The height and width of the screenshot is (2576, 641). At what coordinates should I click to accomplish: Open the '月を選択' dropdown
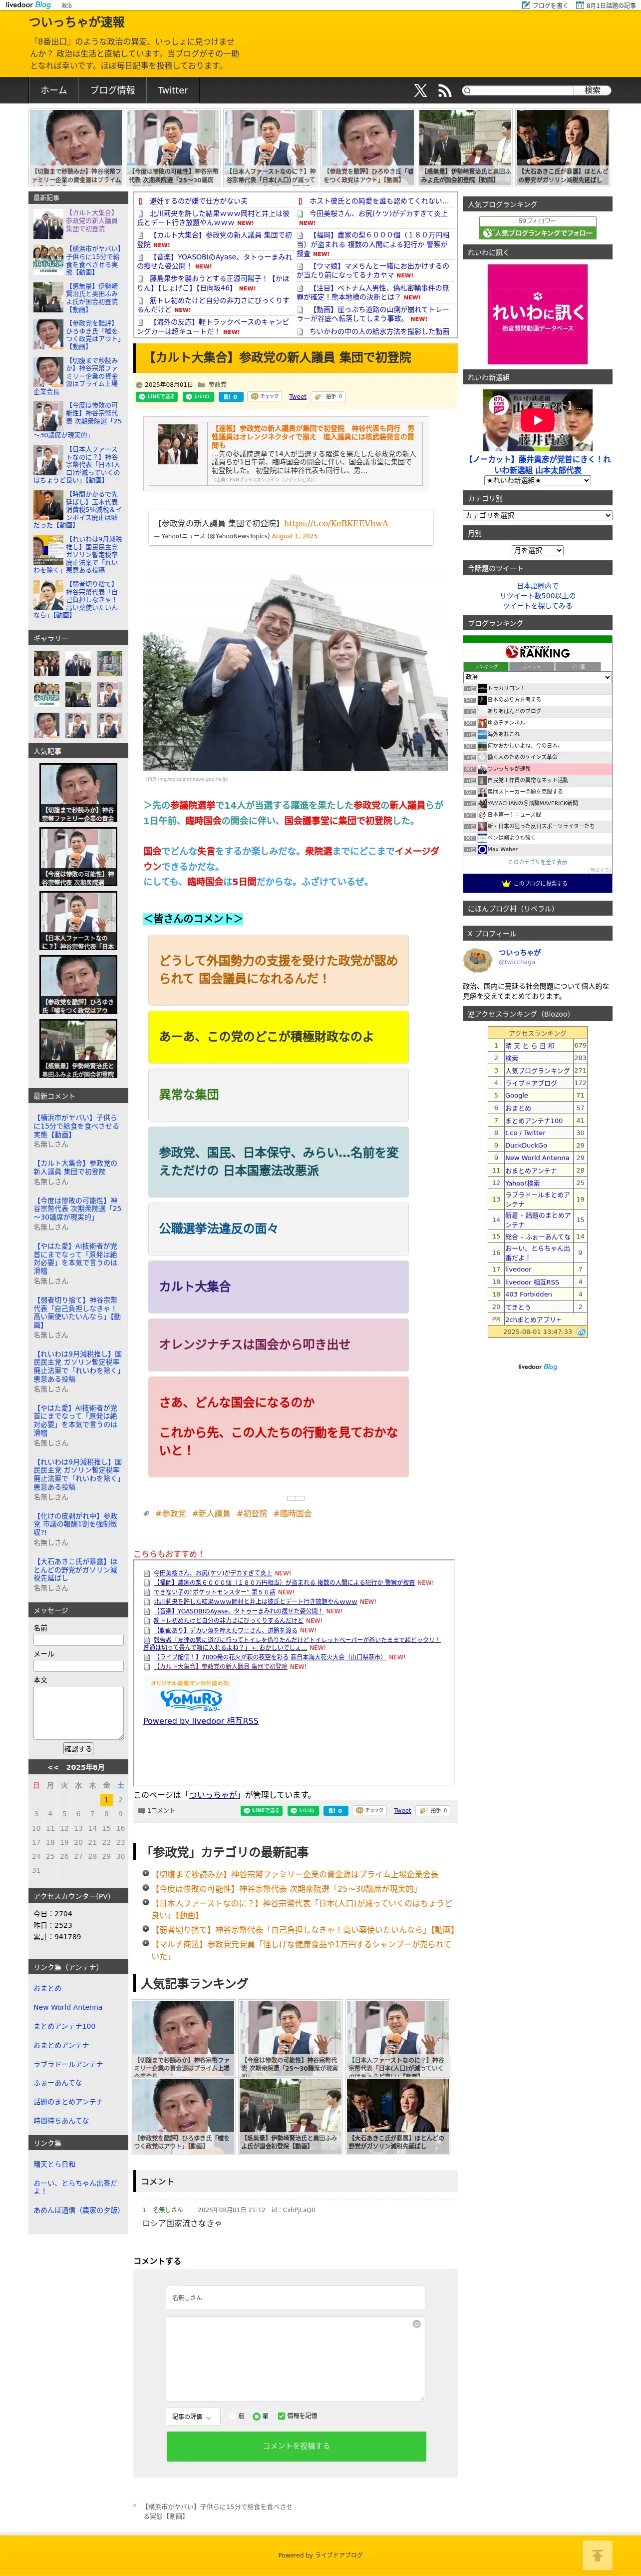click(x=537, y=550)
